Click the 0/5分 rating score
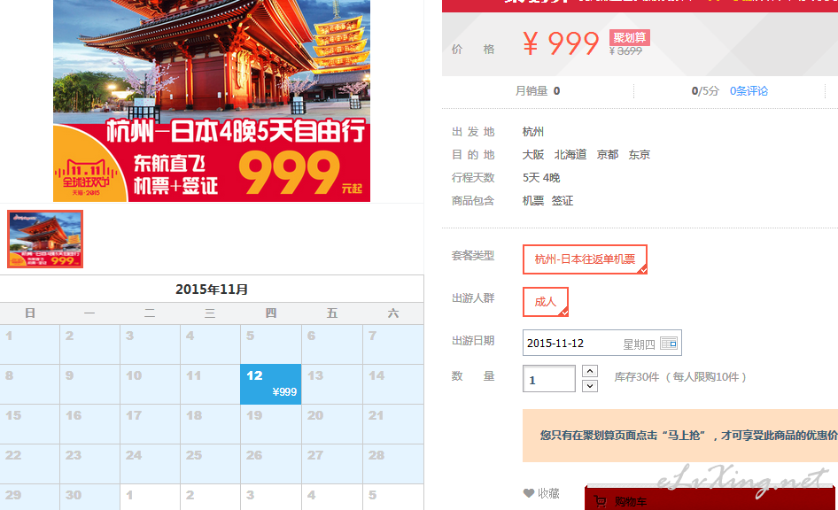 [705, 91]
